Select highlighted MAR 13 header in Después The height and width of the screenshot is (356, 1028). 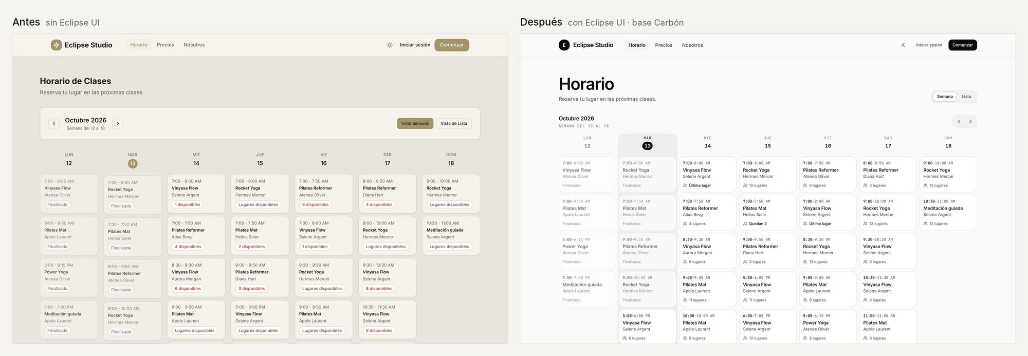[x=648, y=143]
